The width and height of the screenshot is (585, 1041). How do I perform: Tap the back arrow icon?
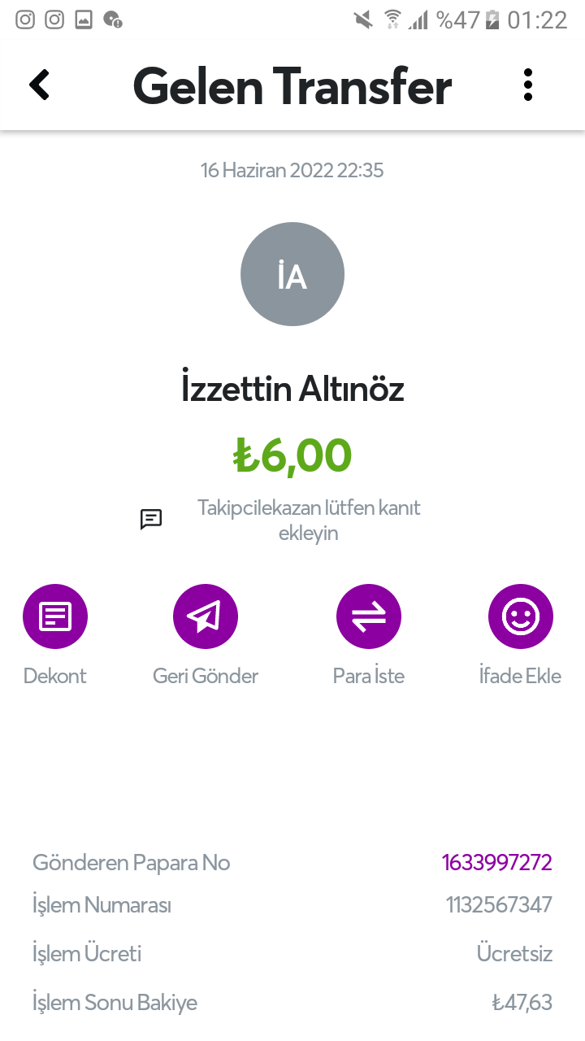[39, 85]
